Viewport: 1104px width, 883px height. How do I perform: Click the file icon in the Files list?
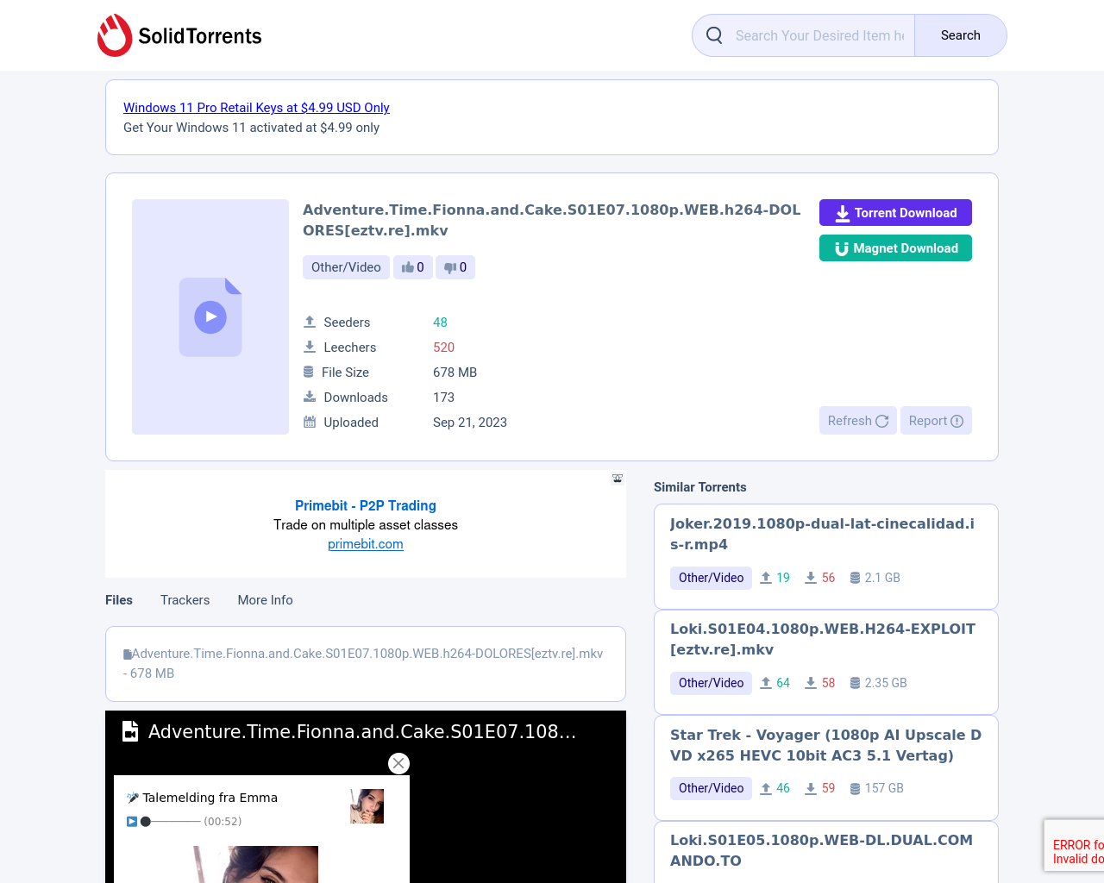[128, 654]
